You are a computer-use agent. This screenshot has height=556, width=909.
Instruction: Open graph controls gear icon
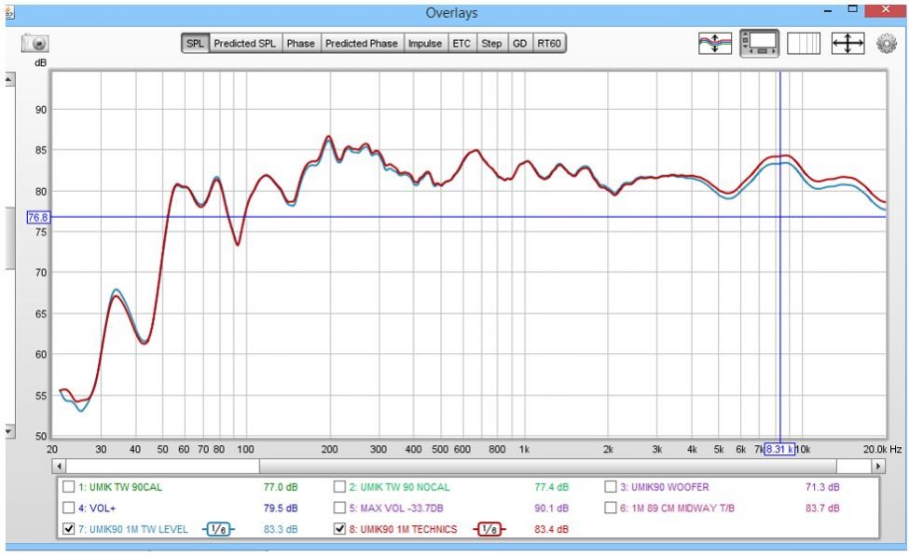pos(887,44)
